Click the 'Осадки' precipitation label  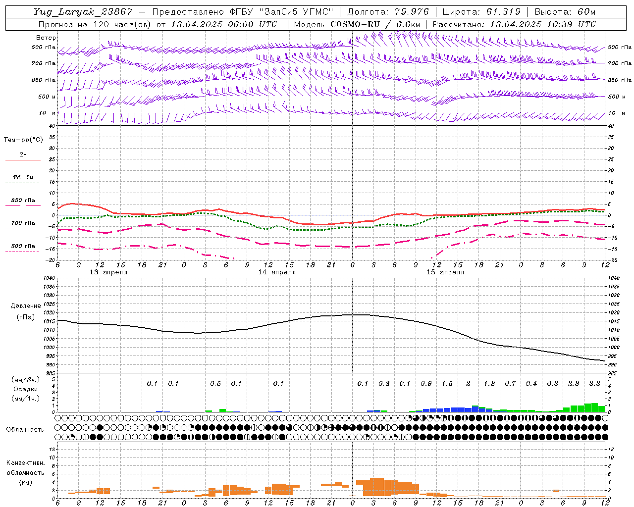[x=25, y=389]
